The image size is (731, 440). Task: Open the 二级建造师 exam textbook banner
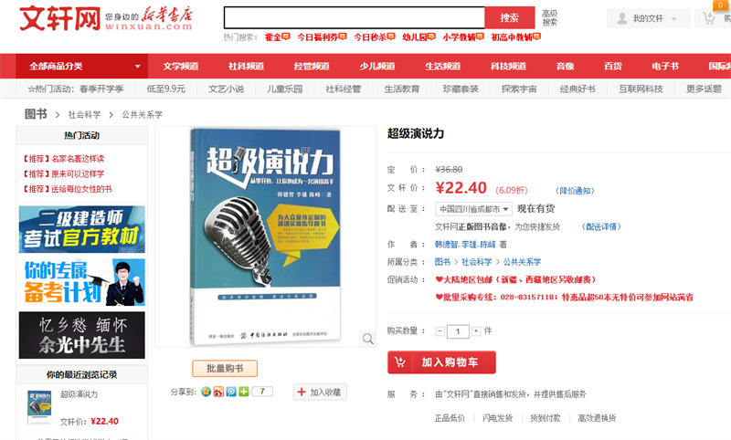(x=82, y=229)
